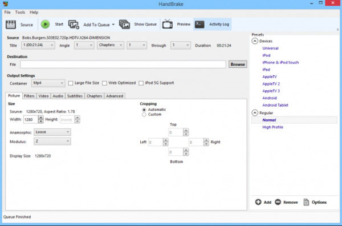342x226 pixels.
Task: Expand the Anamorphic Loose dropdown
Action: tap(52, 132)
